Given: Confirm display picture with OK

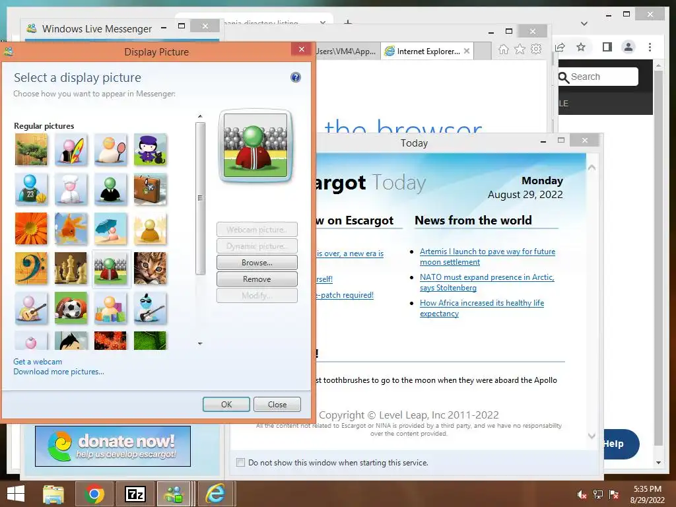Looking at the screenshot, I should tap(226, 405).
